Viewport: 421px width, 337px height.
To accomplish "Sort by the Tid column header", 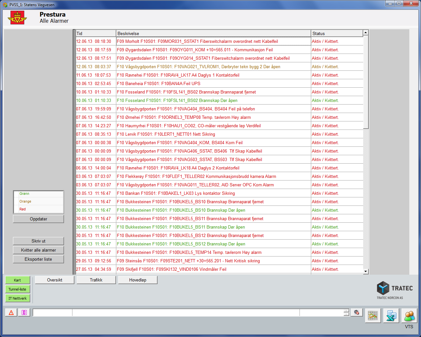I will pyautogui.click(x=96, y=33).
